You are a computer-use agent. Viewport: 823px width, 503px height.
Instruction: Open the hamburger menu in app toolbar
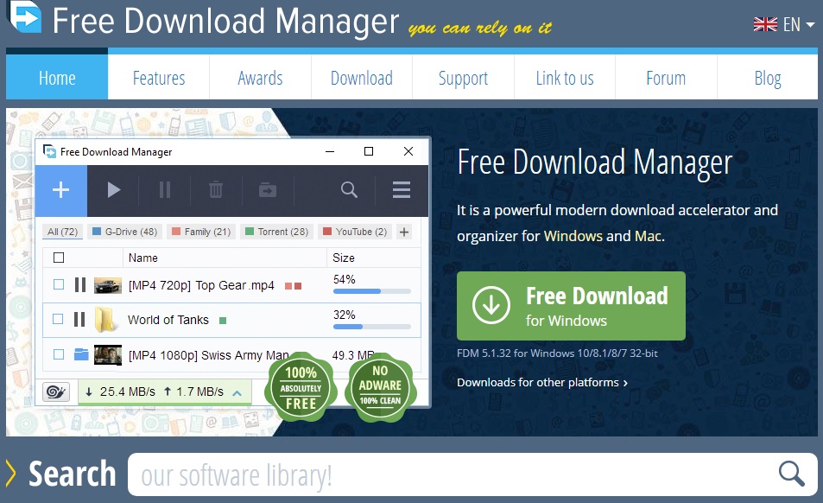click(402, 189)
